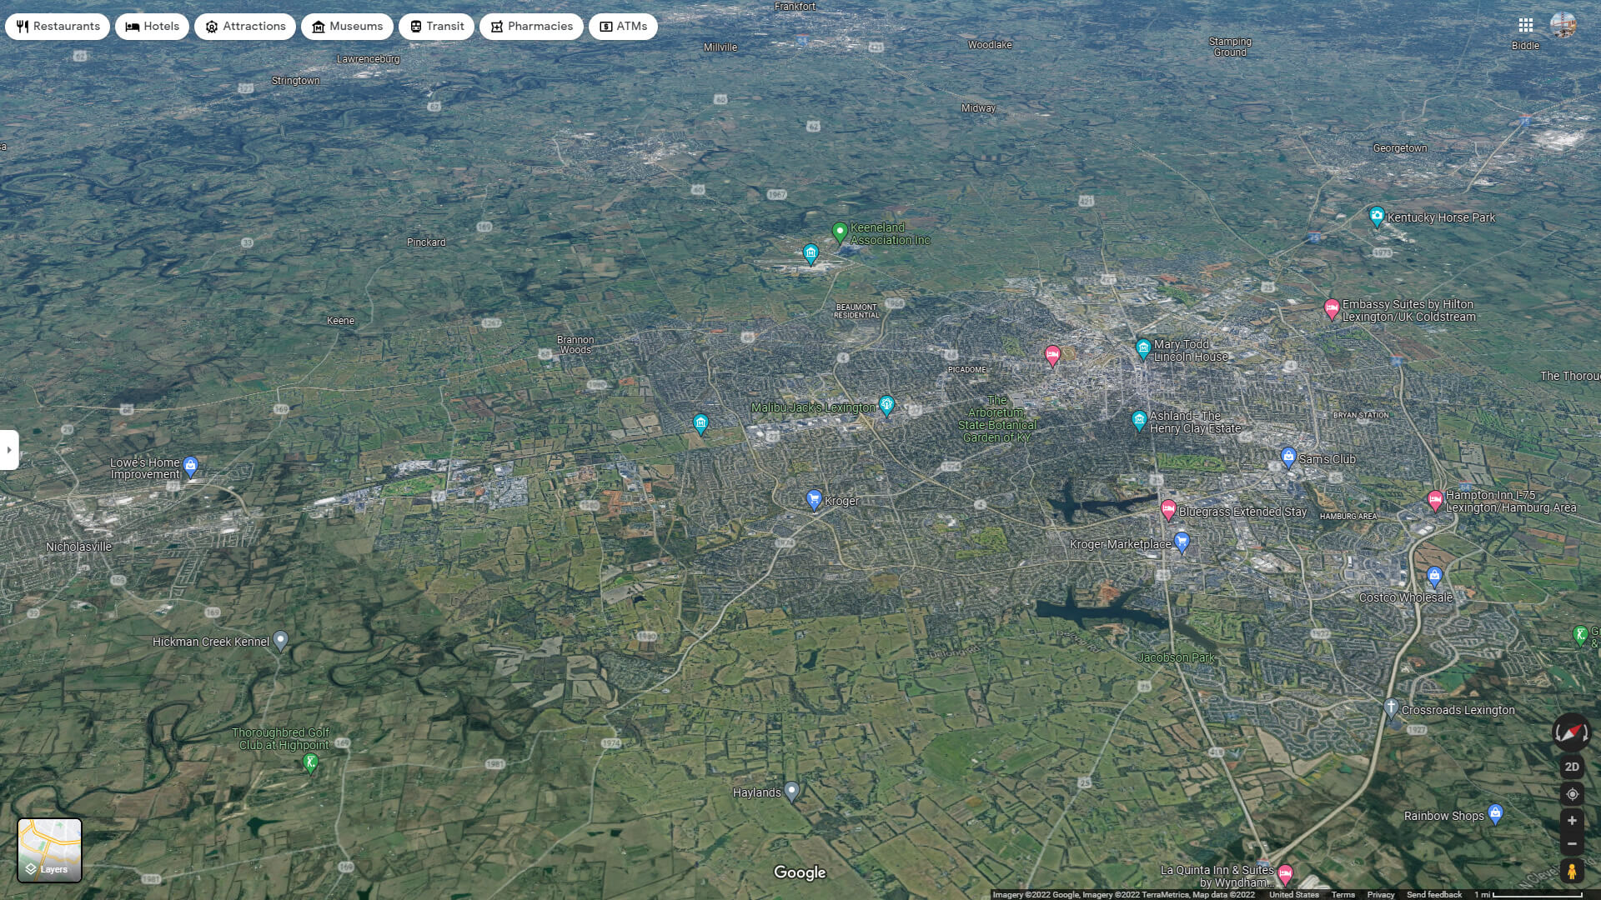1601x900 pixels.
Task: Click the Costco Wholesale pin
Action: 1433,575
